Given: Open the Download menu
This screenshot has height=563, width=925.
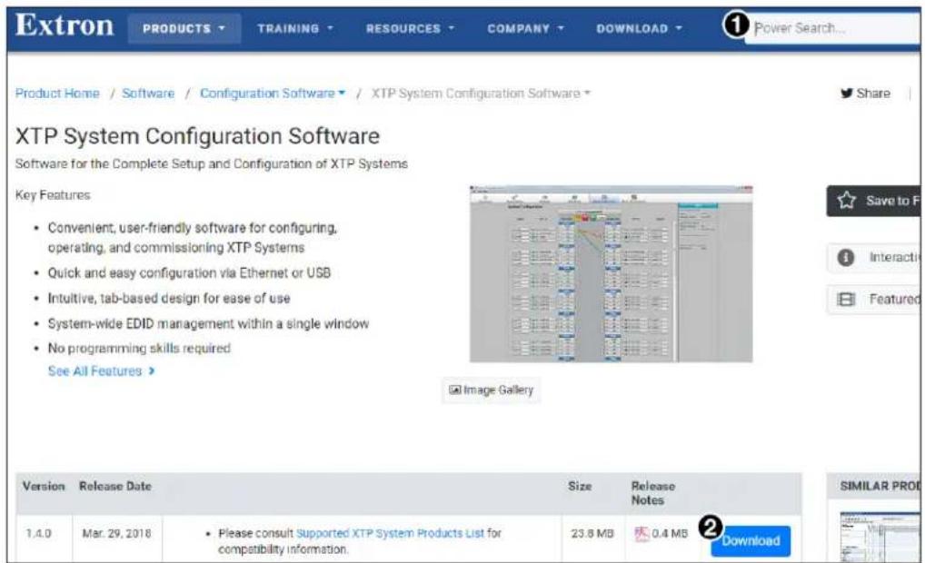Looking at the screenshot, I should 640,28.
